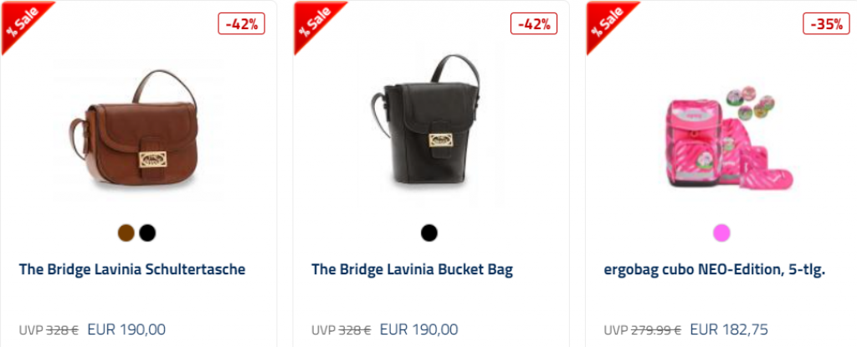857x347 pixels.
Task: Click the -35% discount badge on ergobag
Action: pyautogui.click(x=826, y=24)
